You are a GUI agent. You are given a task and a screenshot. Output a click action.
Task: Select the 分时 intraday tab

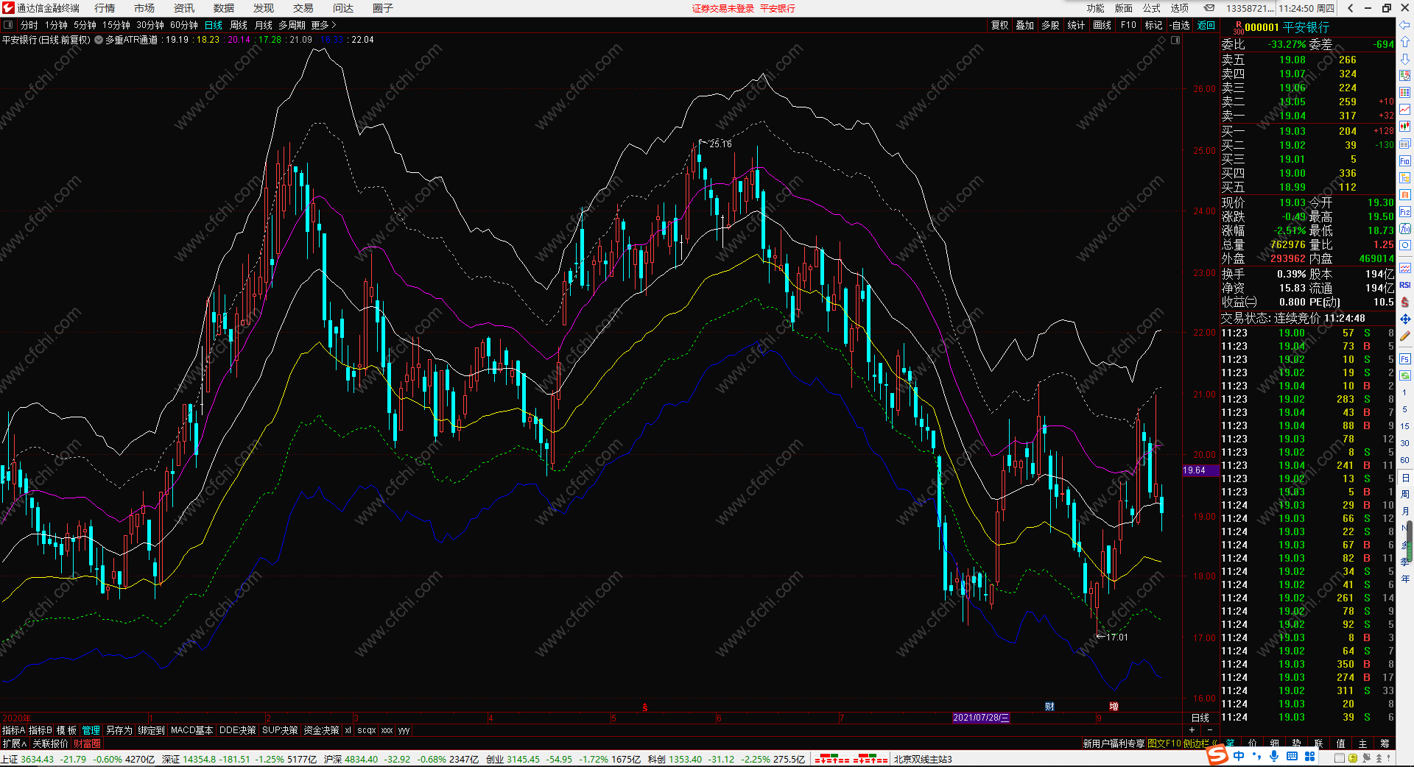pos(29,25)
